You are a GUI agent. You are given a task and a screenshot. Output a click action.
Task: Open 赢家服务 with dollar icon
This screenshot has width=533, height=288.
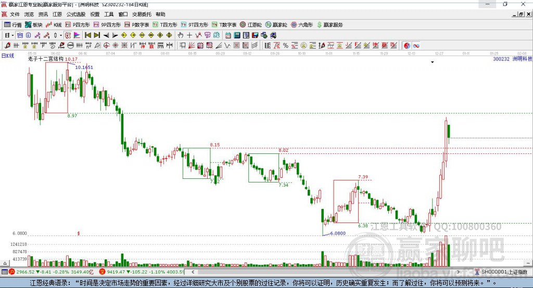point(329,25)
